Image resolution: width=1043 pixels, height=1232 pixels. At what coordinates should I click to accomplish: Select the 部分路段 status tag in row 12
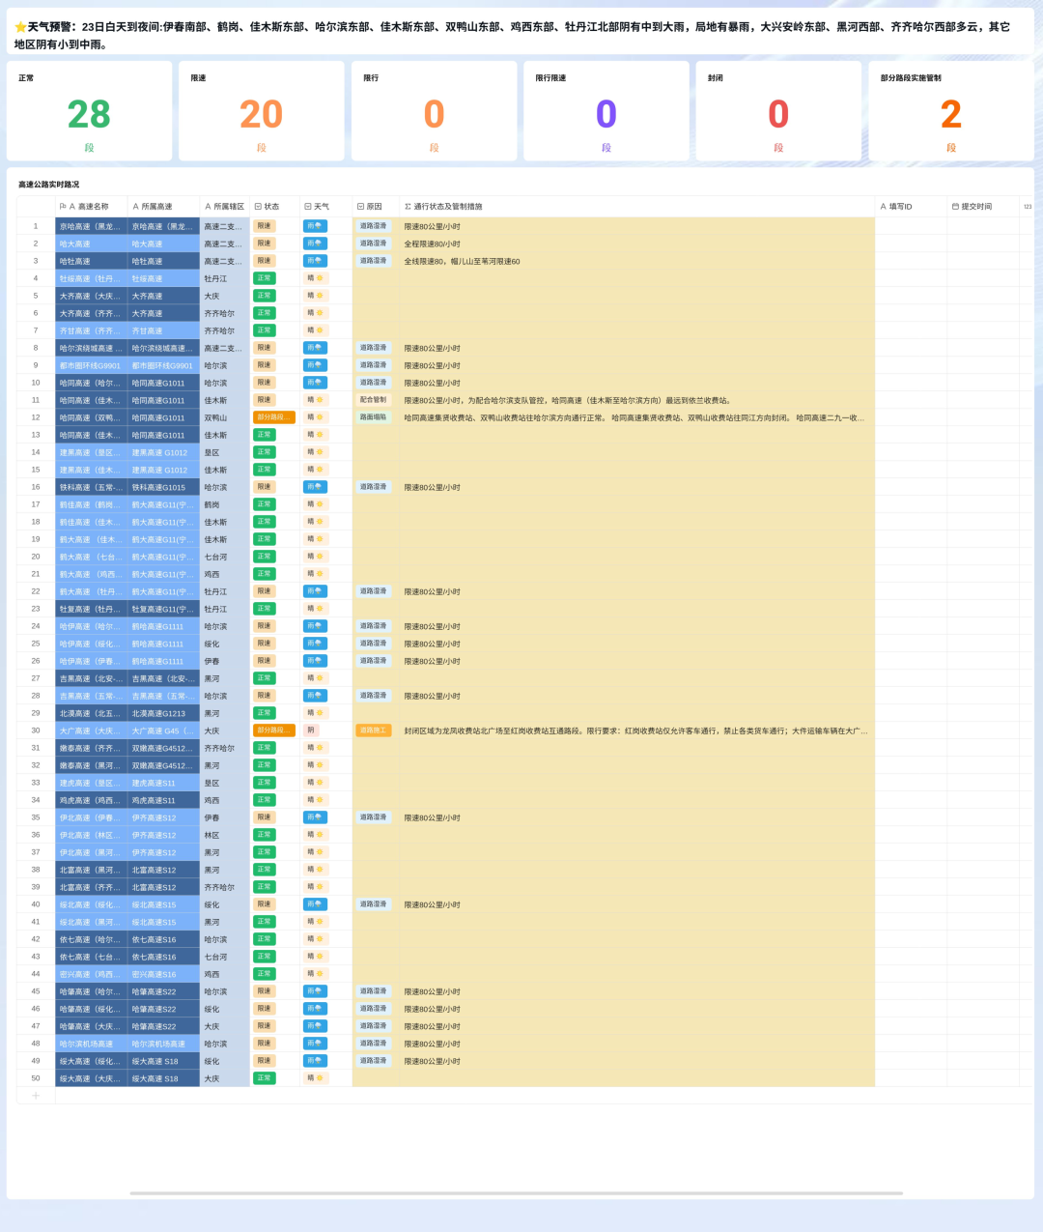273,417
